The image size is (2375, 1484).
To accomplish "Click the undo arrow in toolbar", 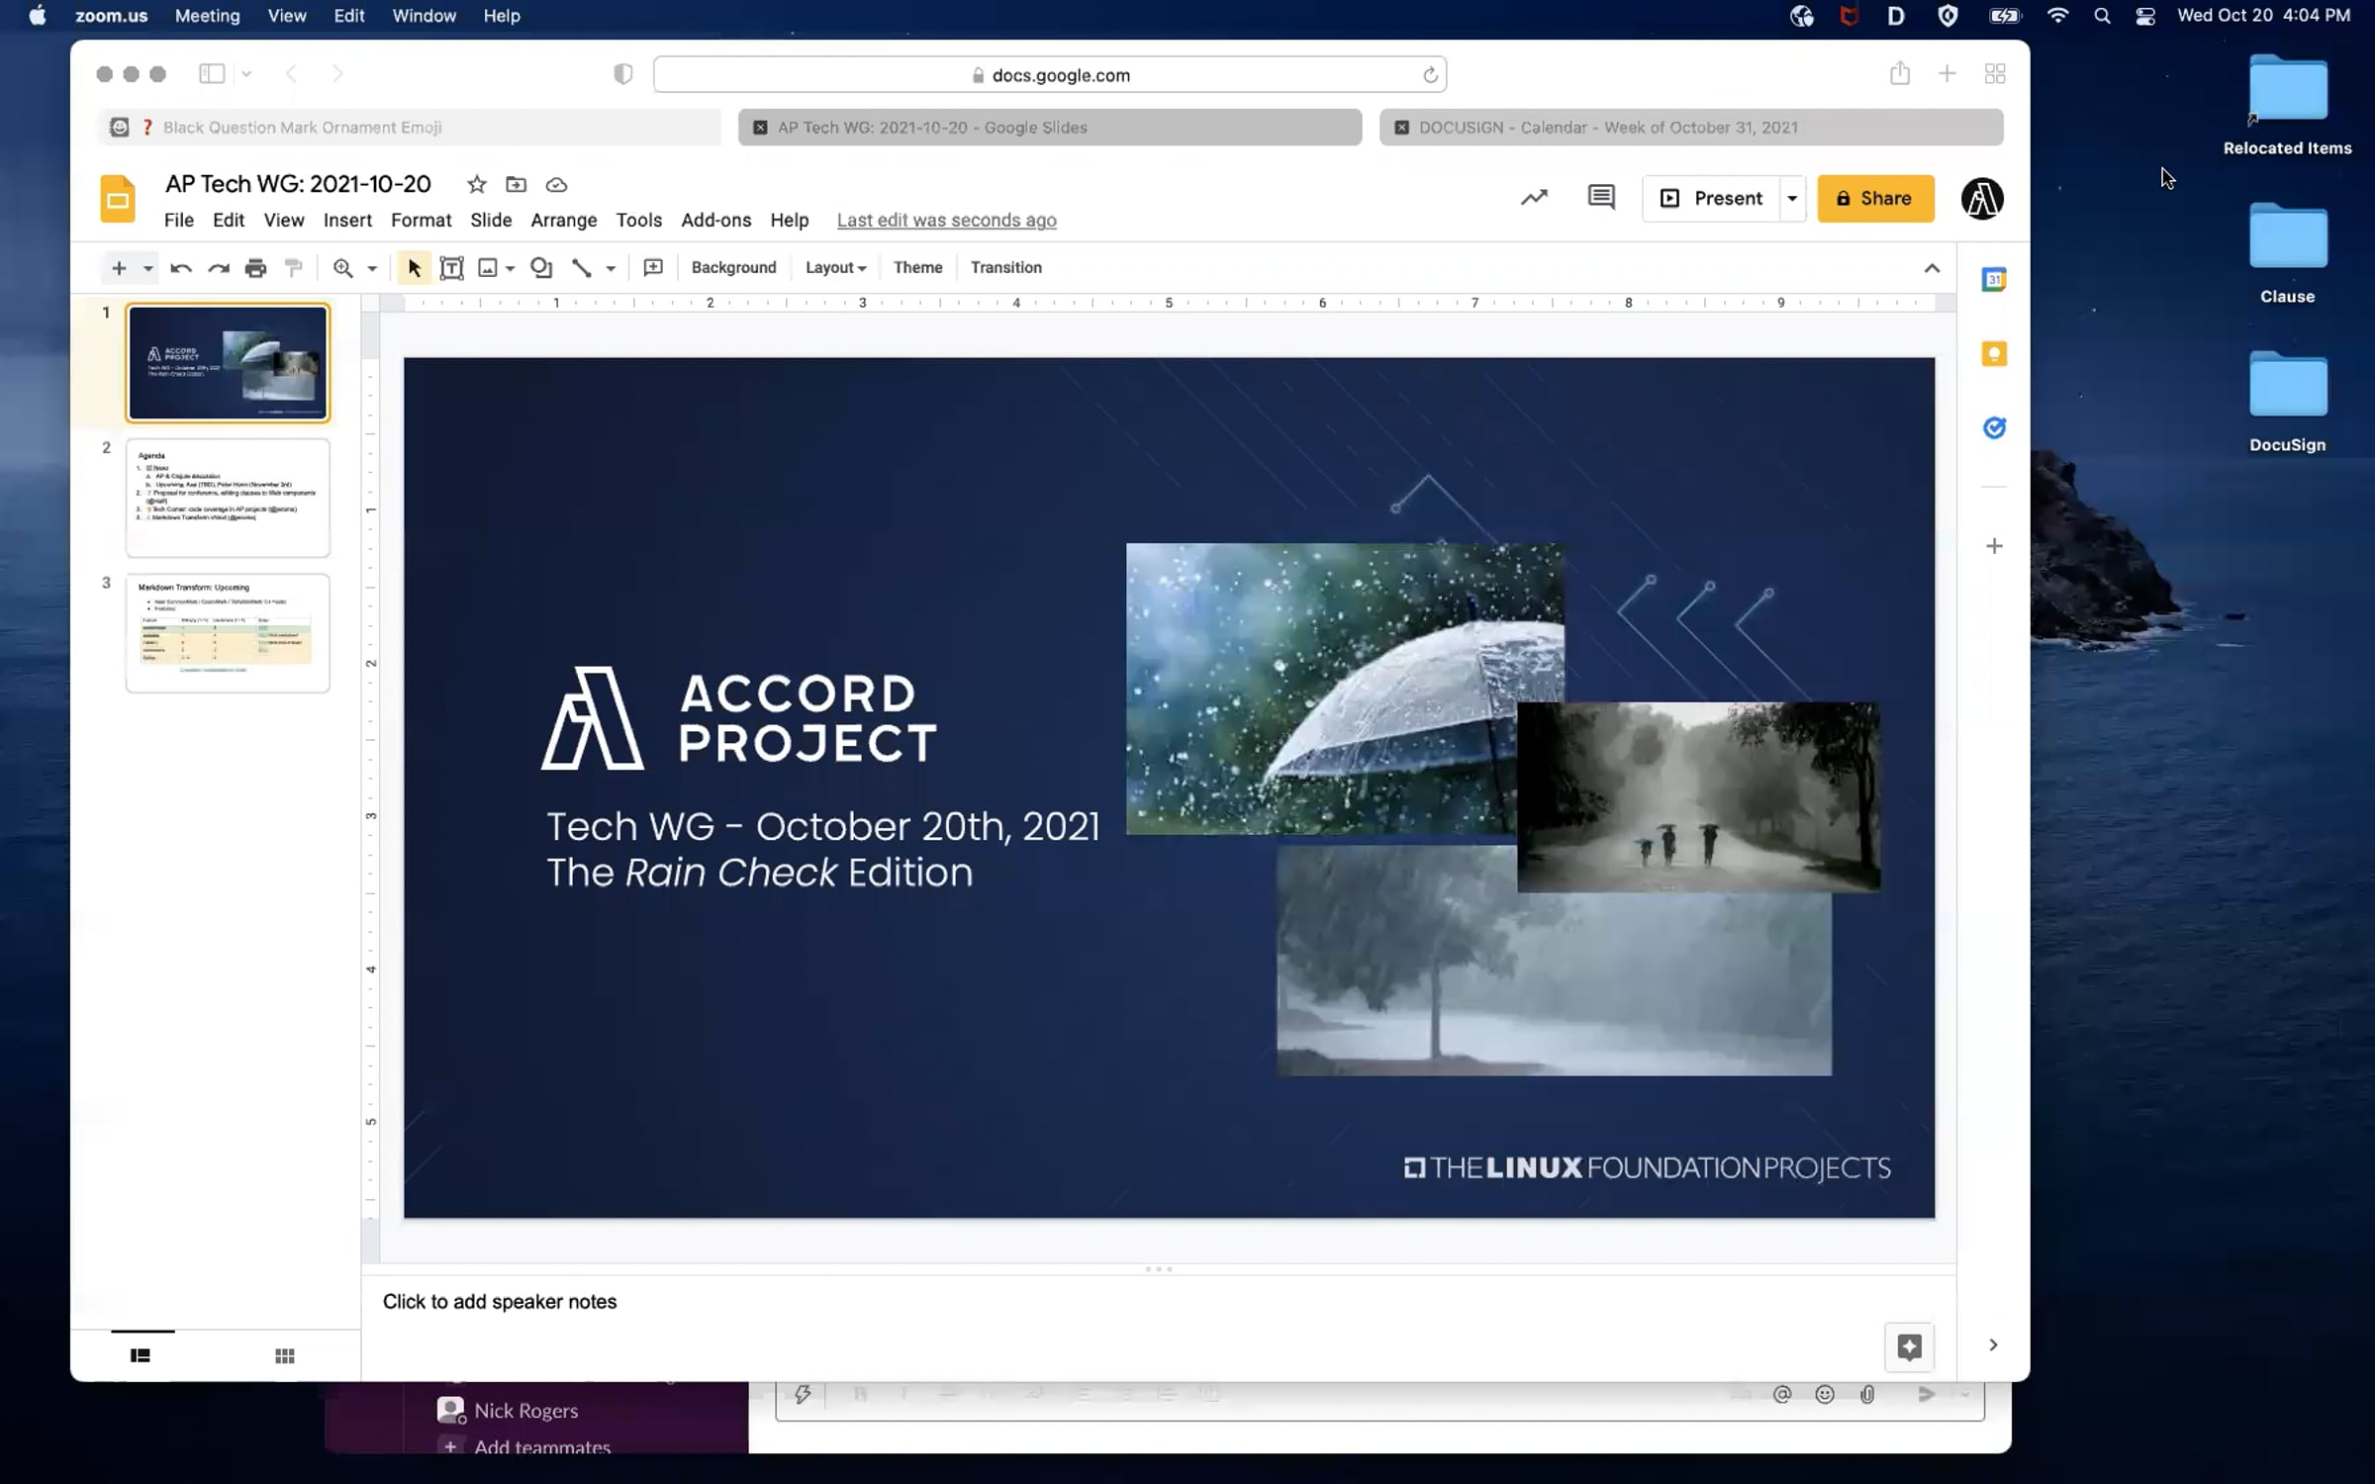I will [x=180, y=268].
